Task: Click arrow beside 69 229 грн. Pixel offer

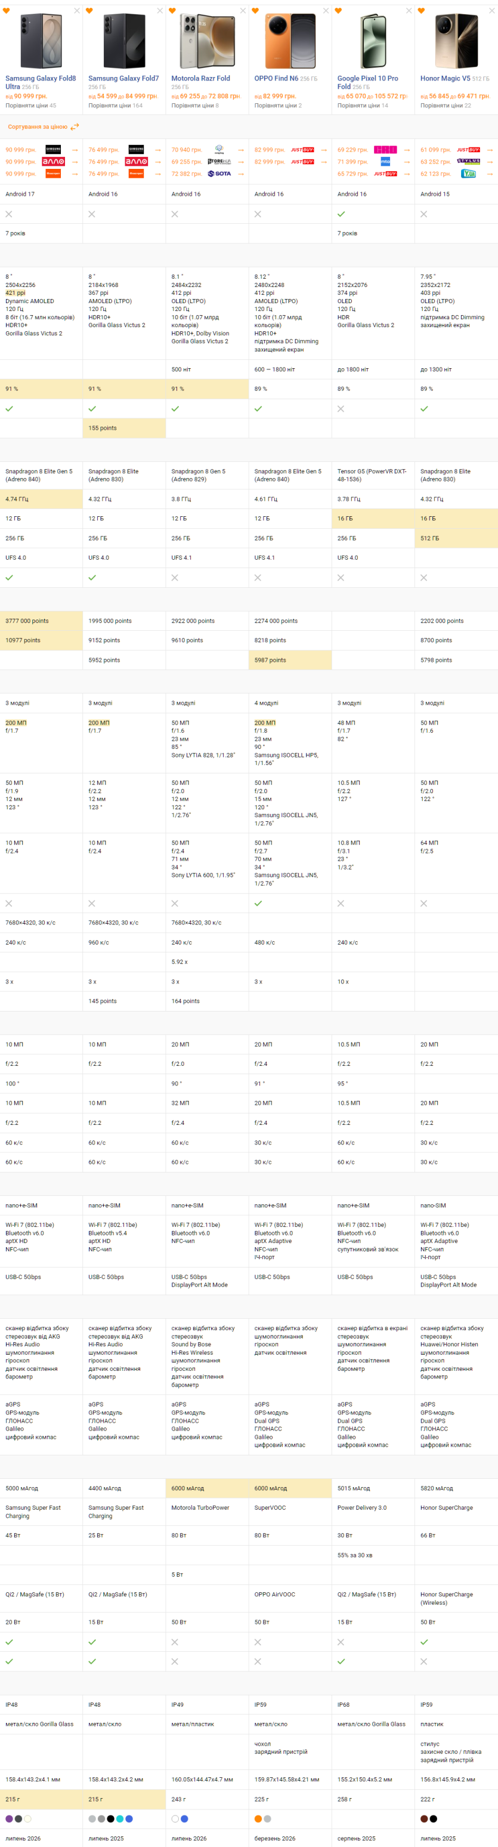Action: coord(407,150)
